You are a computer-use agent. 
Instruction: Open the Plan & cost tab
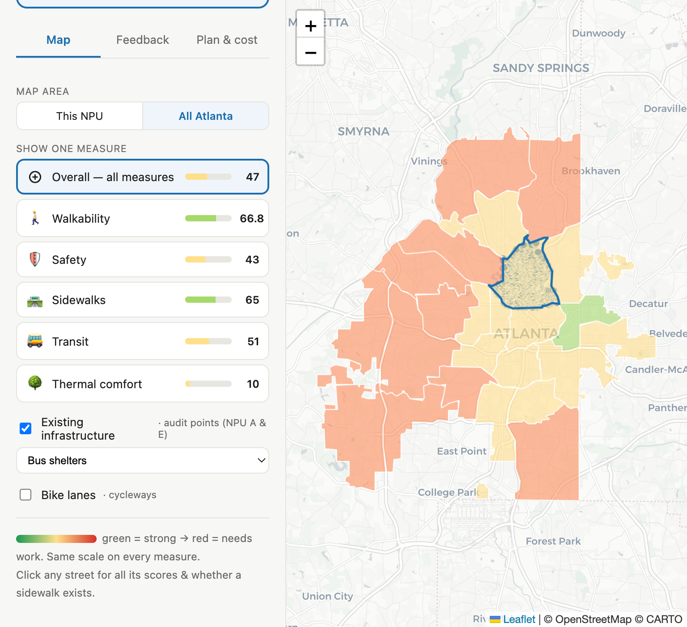[227, 40]
